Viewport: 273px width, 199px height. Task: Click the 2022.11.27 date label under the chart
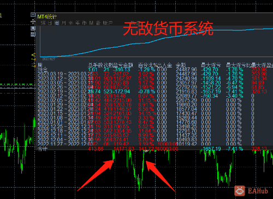coord(49,59)
